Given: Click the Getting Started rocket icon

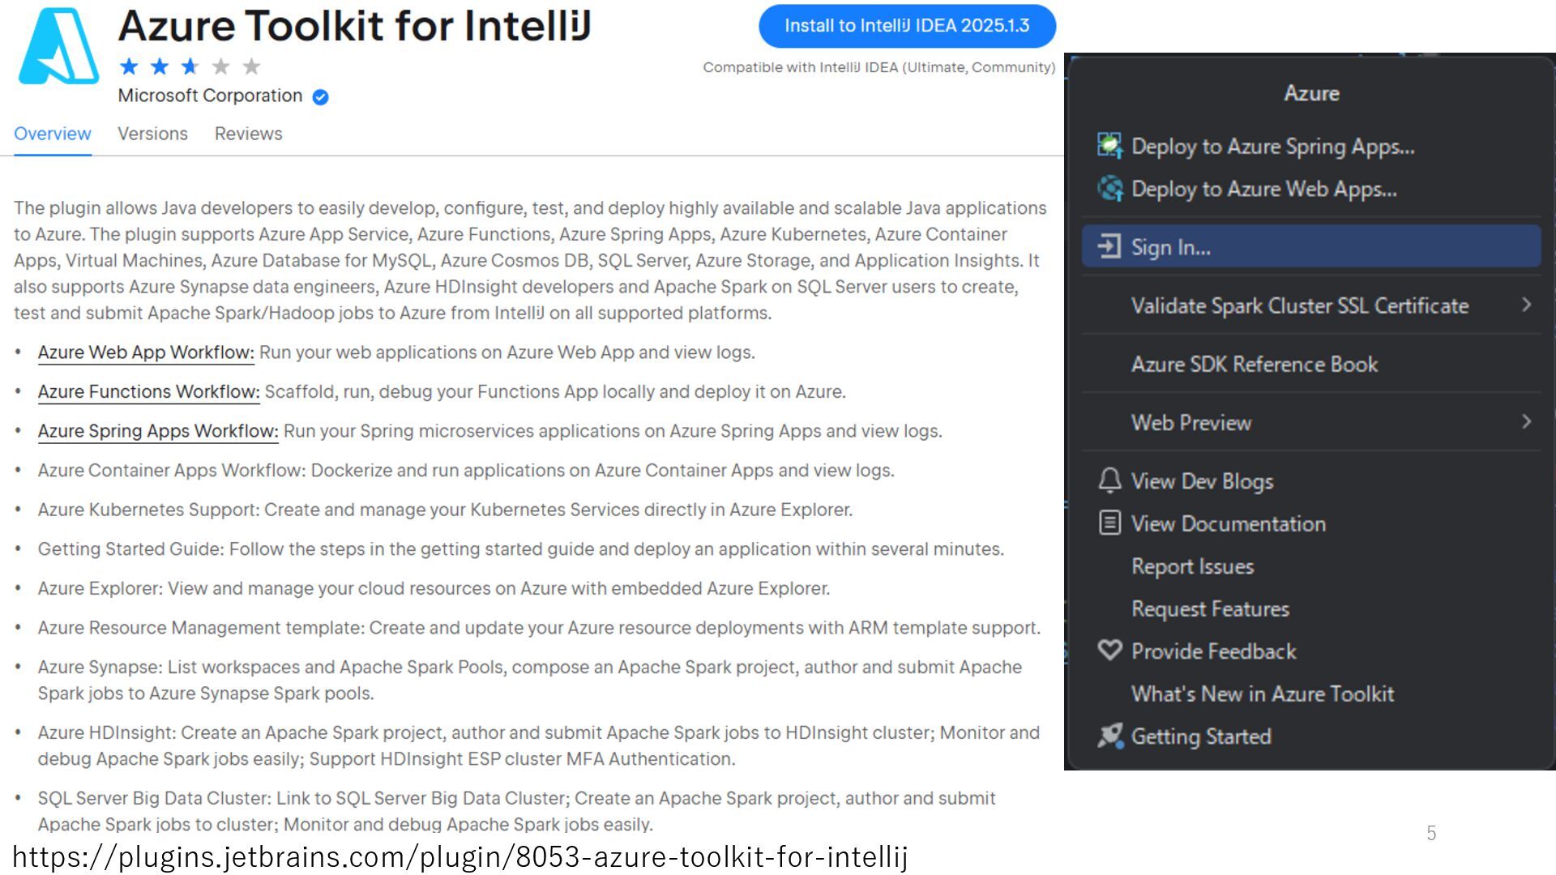Looking at the screenshot, I should [1109, 736].
